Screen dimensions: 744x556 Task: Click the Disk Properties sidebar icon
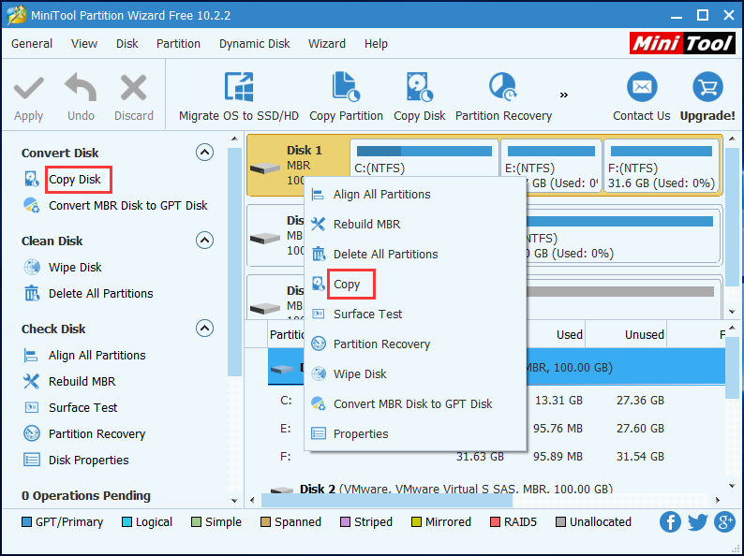[x=32, y=460]
